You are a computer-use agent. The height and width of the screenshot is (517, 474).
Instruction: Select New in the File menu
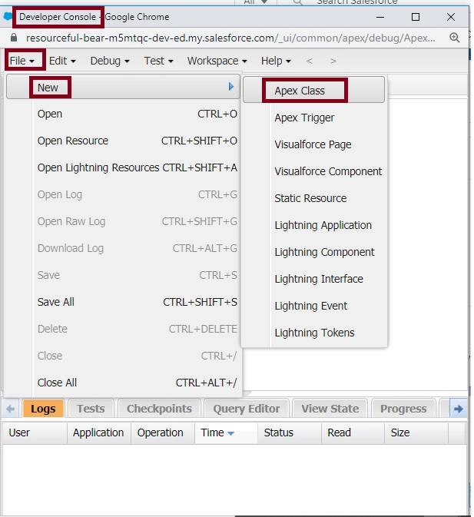coord(123,87)
